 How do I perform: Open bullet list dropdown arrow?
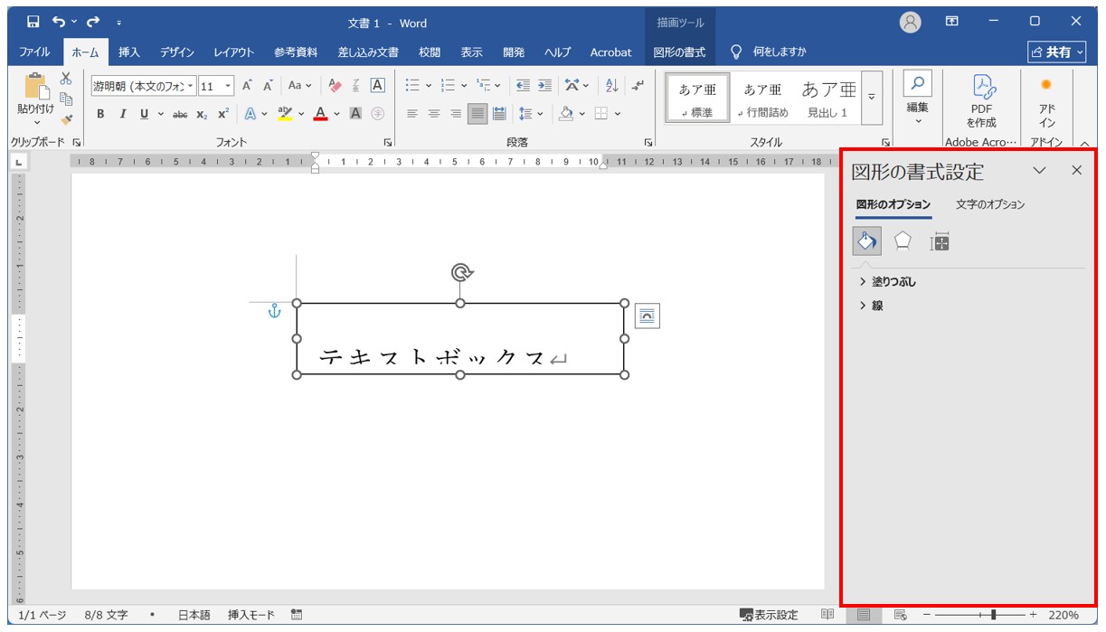(429, 86)
